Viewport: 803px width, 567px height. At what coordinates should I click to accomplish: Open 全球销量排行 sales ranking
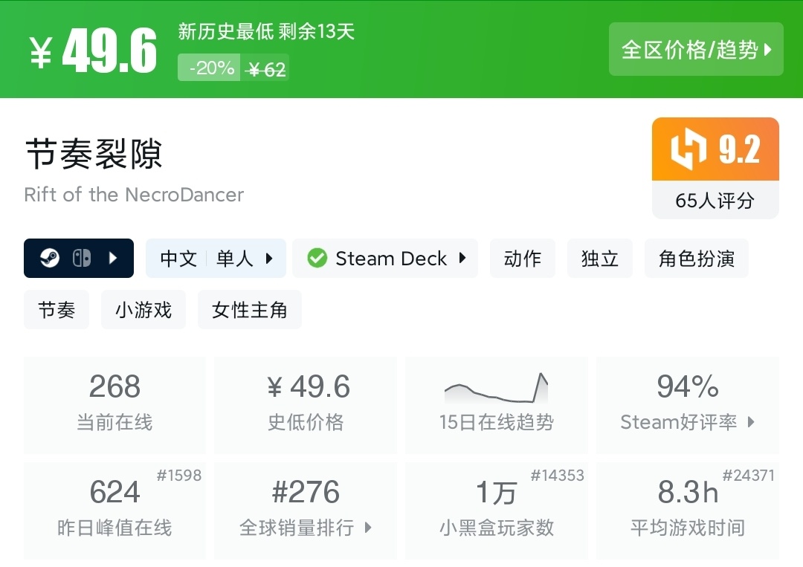coord(306,511)
